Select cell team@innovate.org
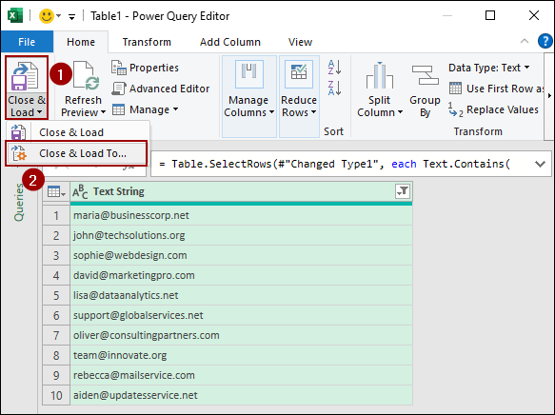The height and width of the screenshot is (415, 555). (241, 355)
